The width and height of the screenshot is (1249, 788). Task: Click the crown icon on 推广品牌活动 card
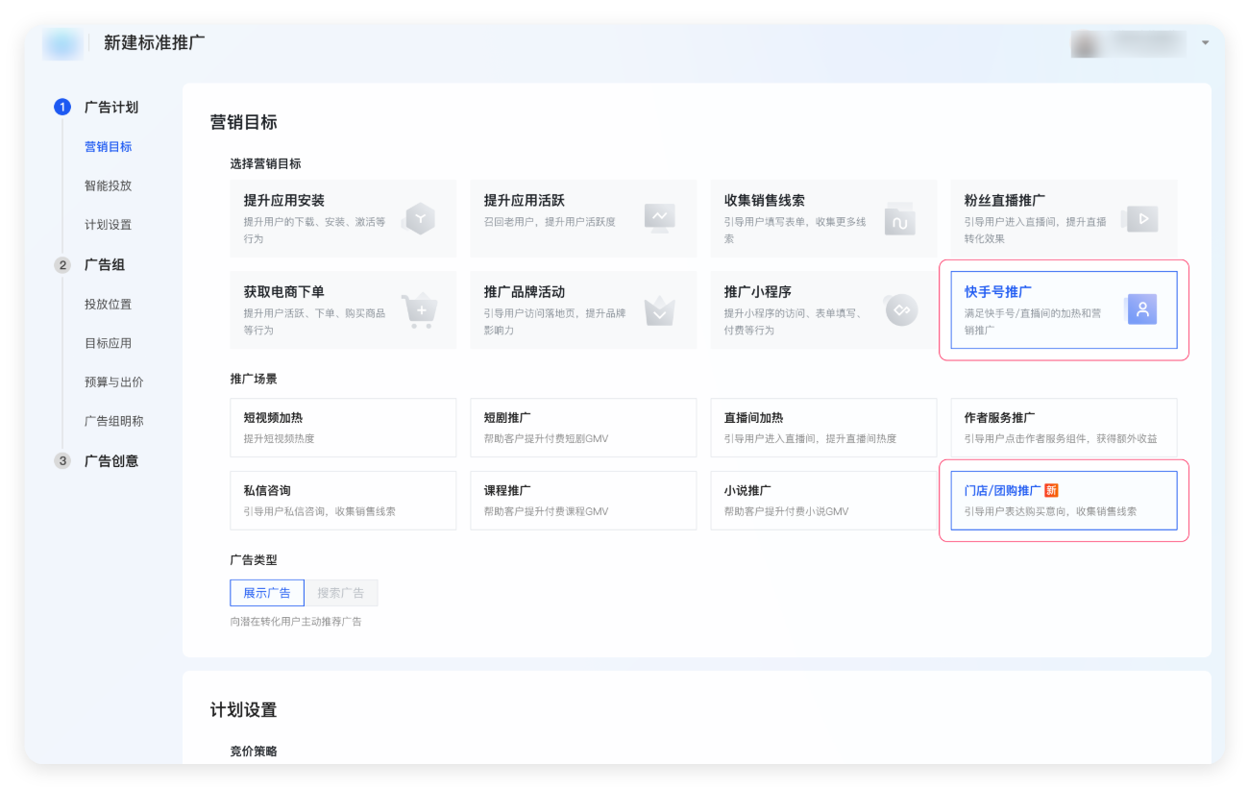(x=659, y=310)
